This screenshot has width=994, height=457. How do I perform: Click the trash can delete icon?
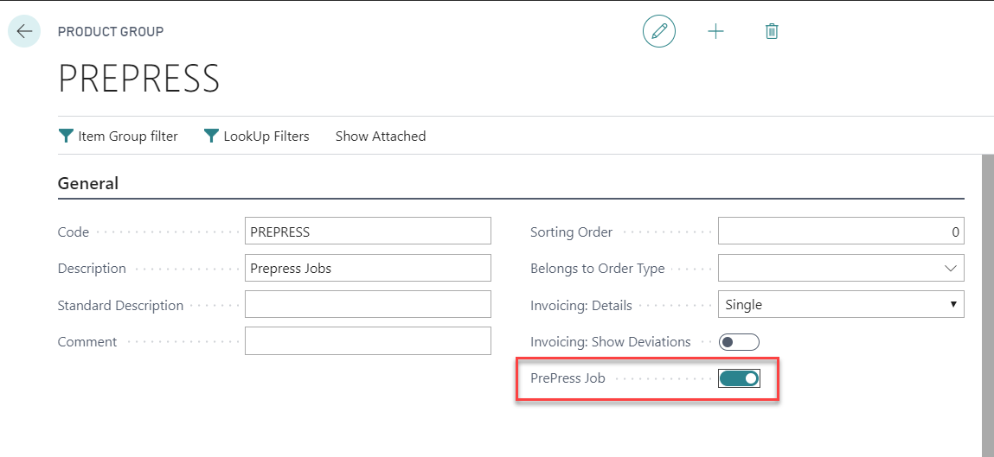point(772,32)
